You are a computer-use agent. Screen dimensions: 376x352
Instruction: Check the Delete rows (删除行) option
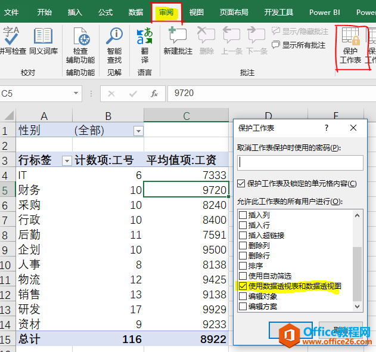click(x=243, y=255)
